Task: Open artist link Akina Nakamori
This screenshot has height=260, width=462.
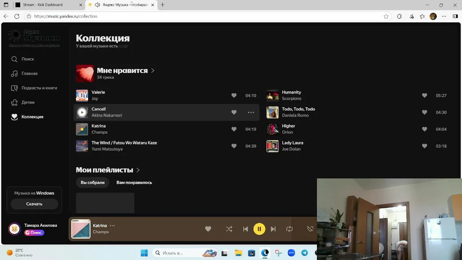Action: pyautogui.click(x=107, y=116)
